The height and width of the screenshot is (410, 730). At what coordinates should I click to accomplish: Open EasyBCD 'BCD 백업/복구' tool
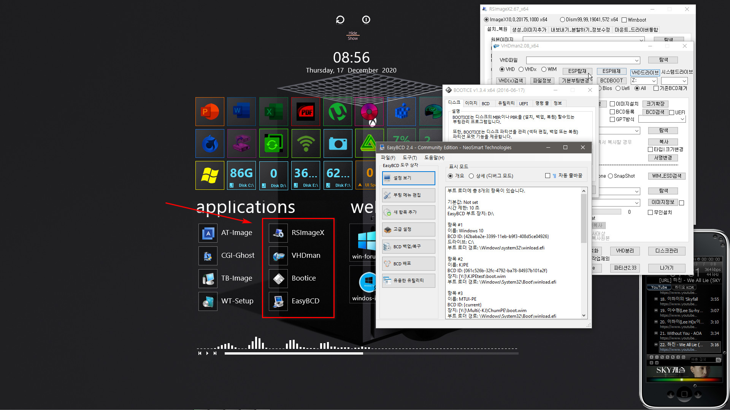(408, 246)
